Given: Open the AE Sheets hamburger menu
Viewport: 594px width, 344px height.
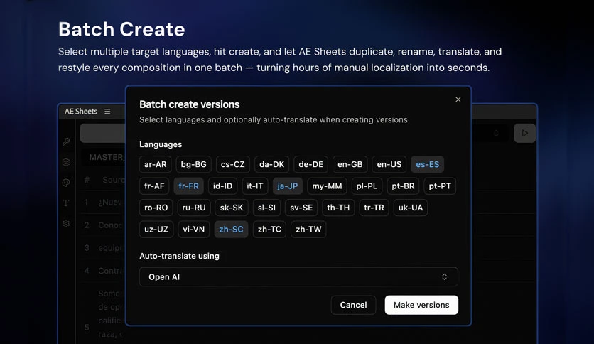Looking at the screenshot, I should tap(107, 112).
